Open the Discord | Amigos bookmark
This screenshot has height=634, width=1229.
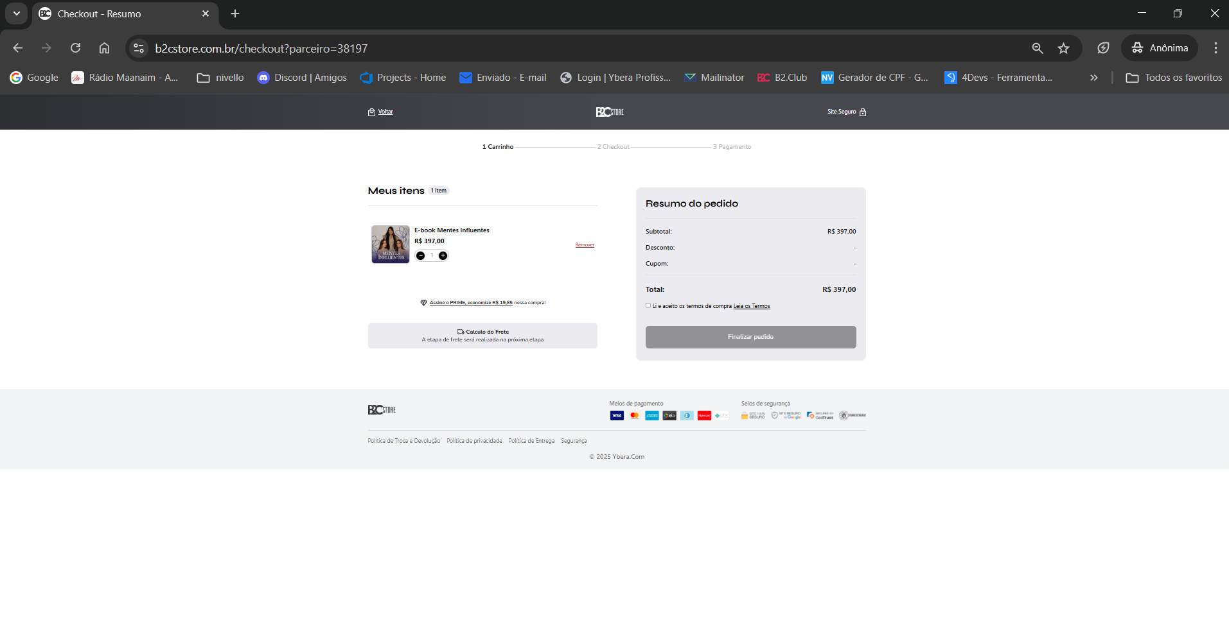coord(302,78)
